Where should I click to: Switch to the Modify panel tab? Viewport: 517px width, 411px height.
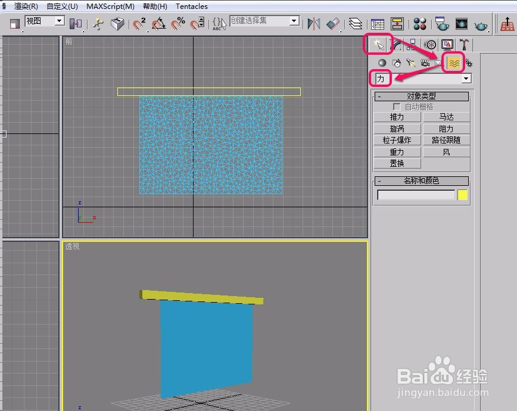point(397,45)
